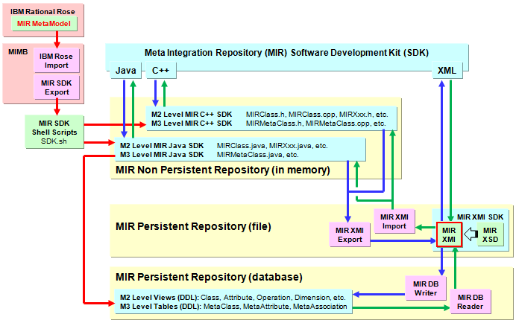Select MetaClass, MetaAttribute, MetaAssociation text
The image size is (516, 323).
tap(275, 306)
